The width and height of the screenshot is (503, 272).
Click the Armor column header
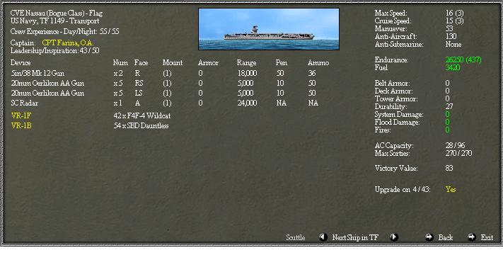(208, 62)
